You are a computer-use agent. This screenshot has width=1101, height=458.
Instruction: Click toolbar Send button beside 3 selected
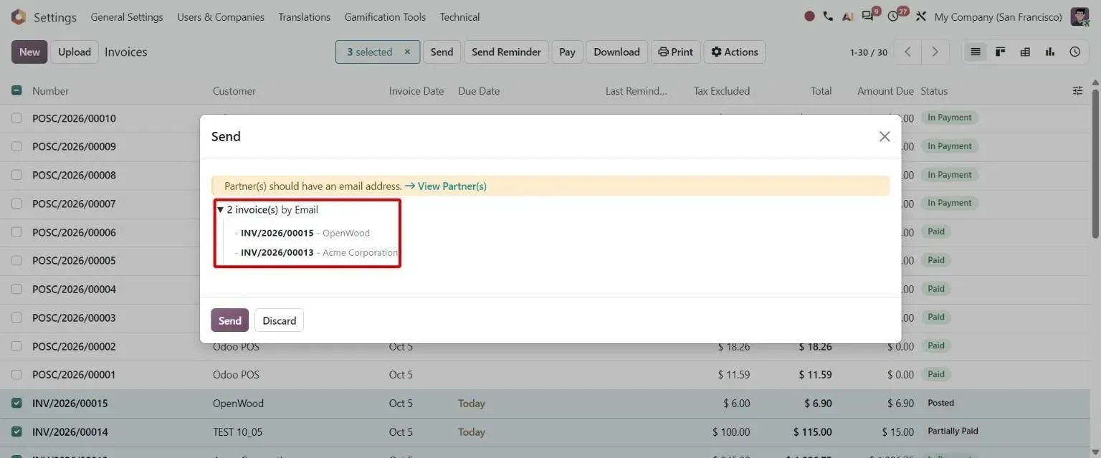442,52
